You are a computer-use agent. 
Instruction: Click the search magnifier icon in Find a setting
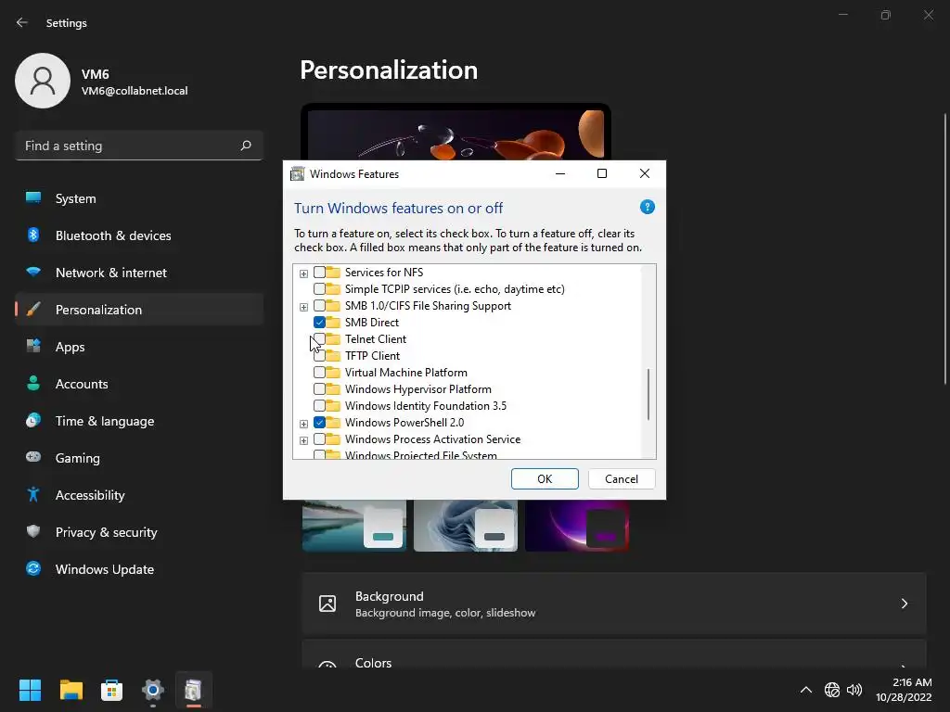coord(245,146)
